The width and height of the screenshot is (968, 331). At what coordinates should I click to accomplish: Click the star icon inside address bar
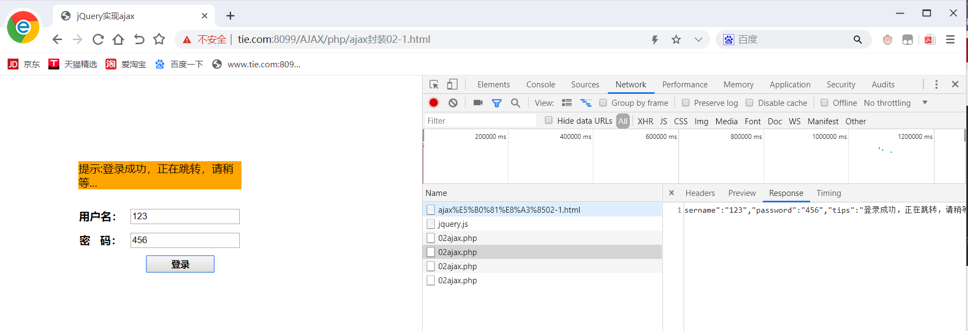676,39
